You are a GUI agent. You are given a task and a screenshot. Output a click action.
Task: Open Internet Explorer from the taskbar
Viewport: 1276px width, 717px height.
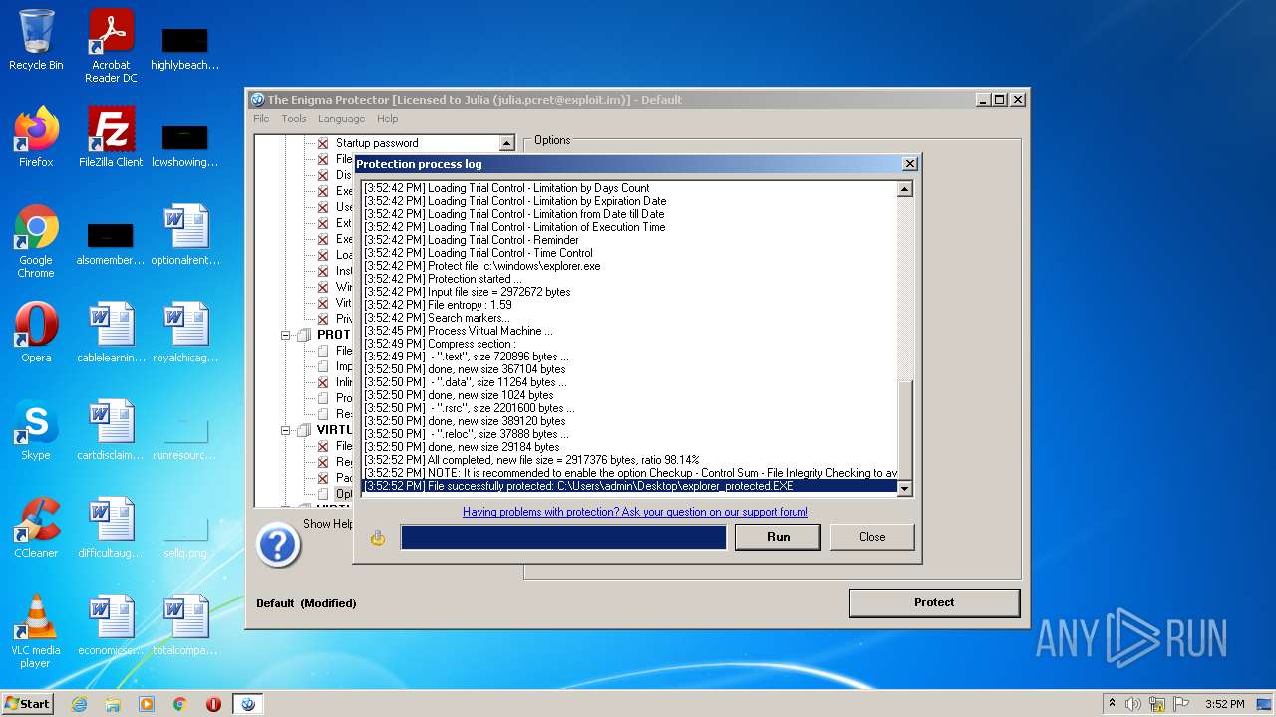pos(79,704)
